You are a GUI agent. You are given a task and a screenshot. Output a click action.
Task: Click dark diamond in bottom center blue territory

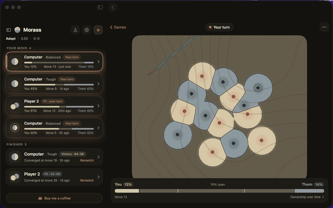(233, 143)
